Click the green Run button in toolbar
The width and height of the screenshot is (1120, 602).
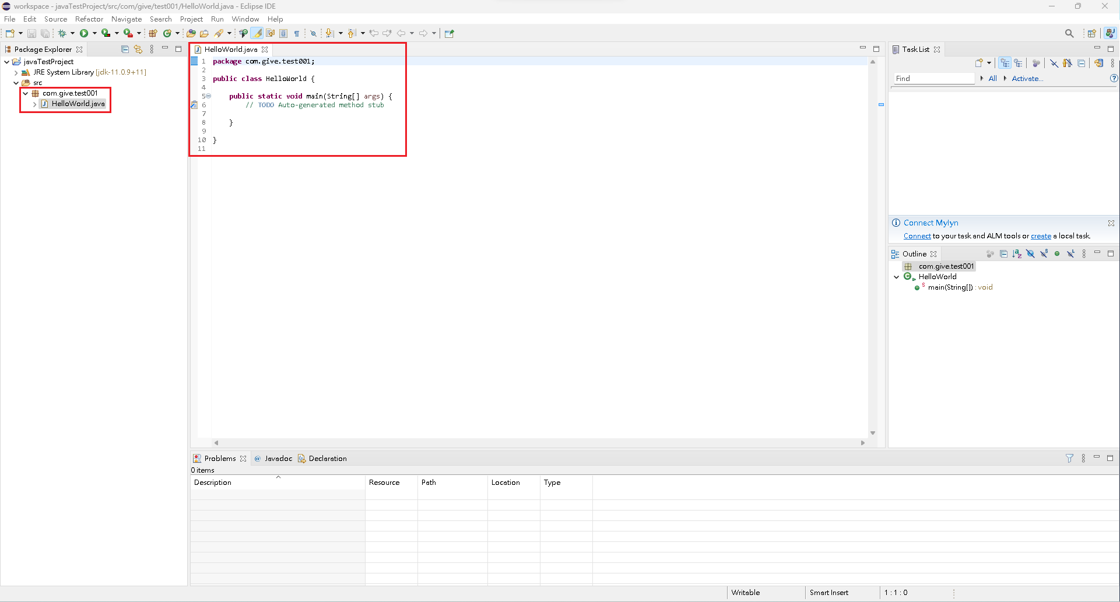pyautogui.click(x=84, y=33)
